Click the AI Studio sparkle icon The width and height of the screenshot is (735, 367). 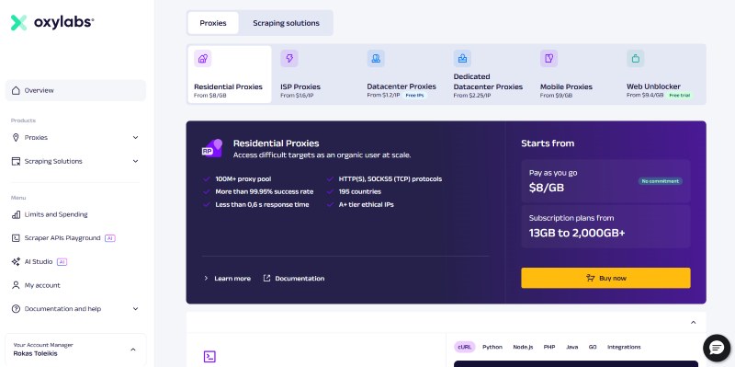16,262
